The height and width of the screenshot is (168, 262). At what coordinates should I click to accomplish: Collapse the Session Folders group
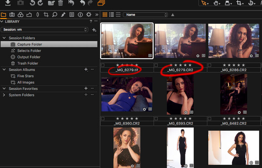(4, 38)
